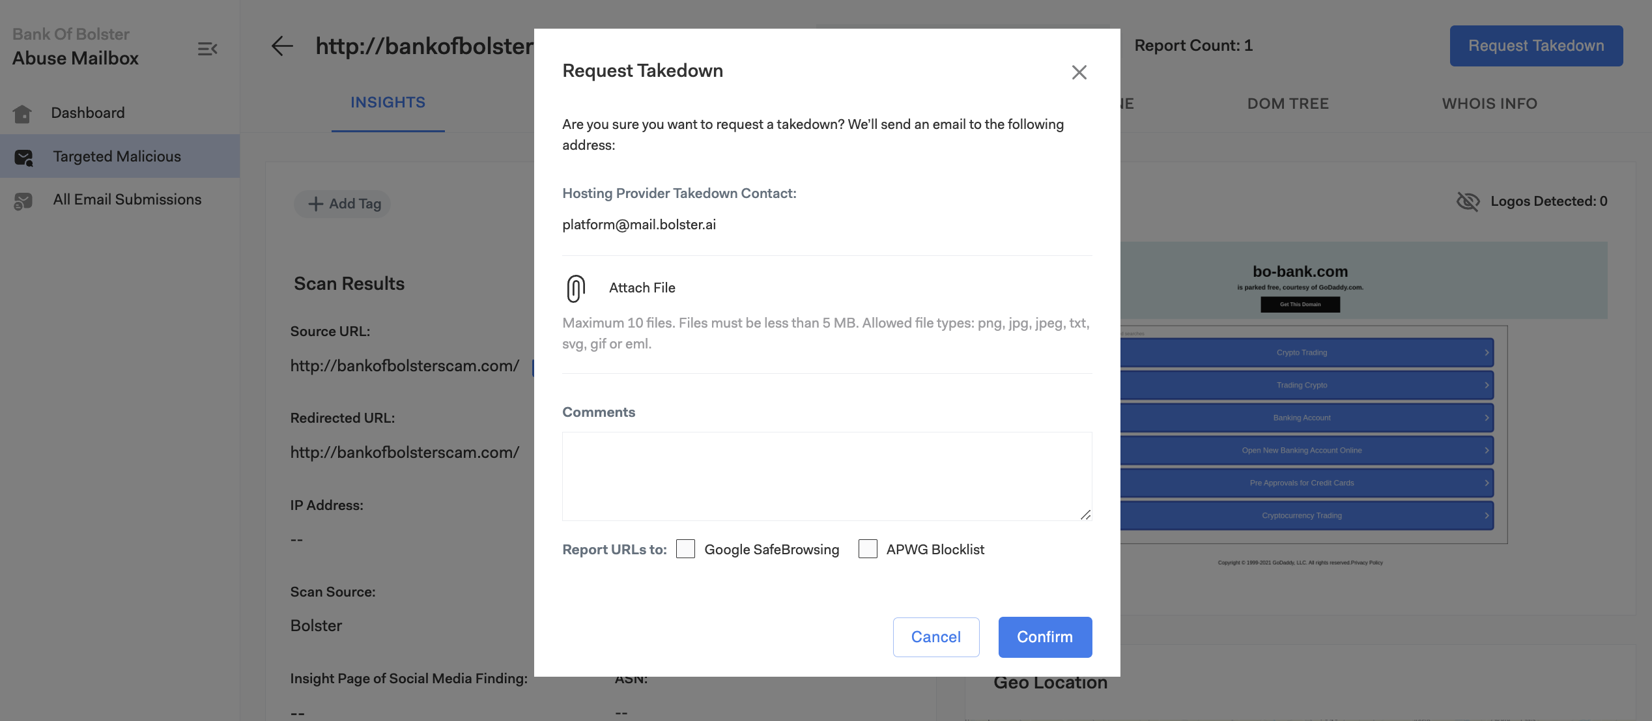
Task: Switch to the WHOIS INFO tab
Action: (1489, 104)
